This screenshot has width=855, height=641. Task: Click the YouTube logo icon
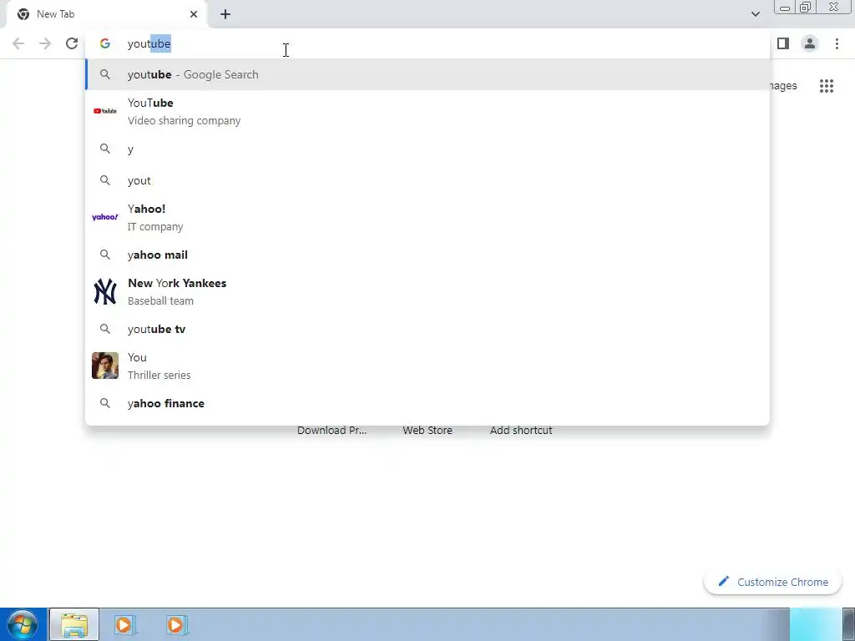tap(105, 111)
